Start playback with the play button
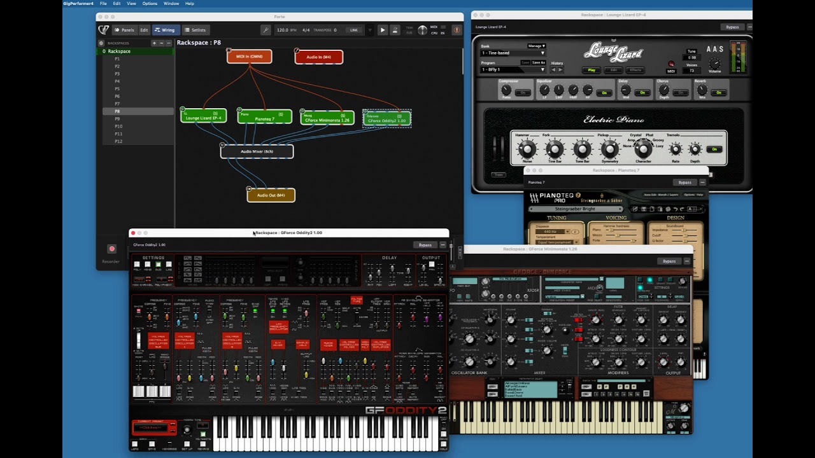Image resolution: width=815 pixels, height=458 pixels. (383, 30)
